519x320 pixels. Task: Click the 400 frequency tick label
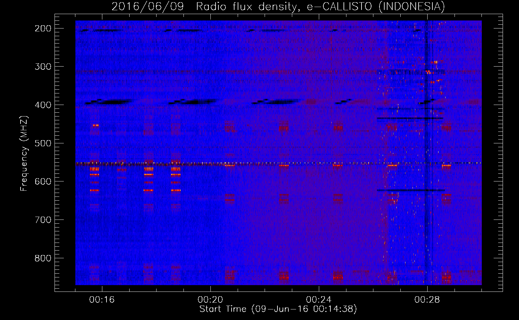43,105
